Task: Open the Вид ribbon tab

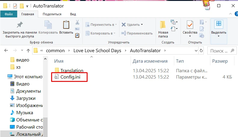Action: point(73,14)
